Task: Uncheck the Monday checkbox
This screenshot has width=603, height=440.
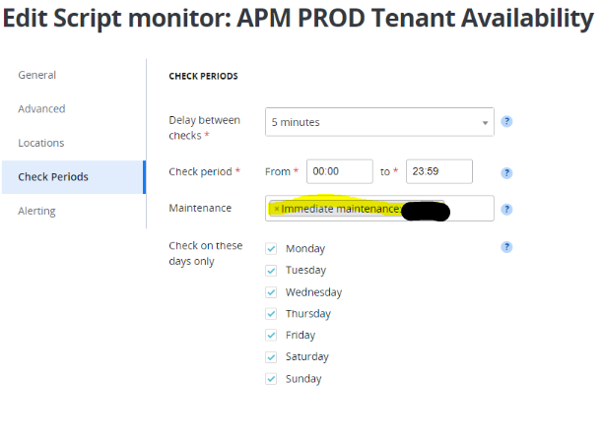Action: (271, 249)
